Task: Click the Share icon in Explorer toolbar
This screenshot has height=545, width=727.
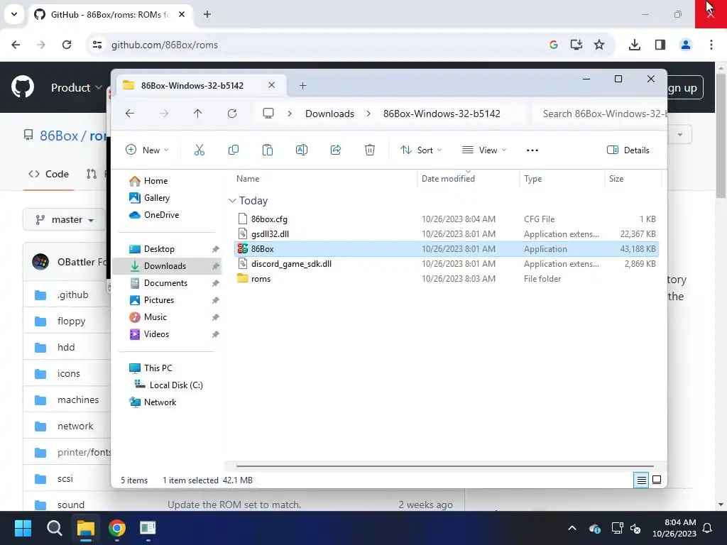Action: (336, 150)
